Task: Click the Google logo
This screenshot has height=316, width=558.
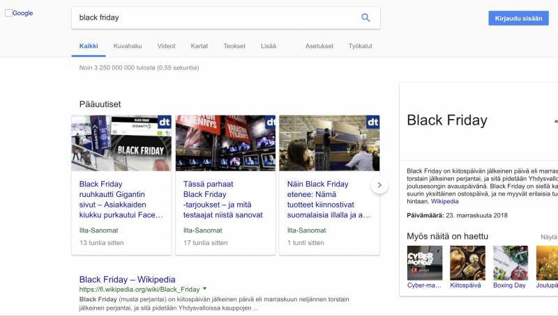Action: pyautogui.click(x=20, y=13)
